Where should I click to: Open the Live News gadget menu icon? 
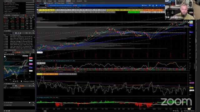(x=33, y=31)
